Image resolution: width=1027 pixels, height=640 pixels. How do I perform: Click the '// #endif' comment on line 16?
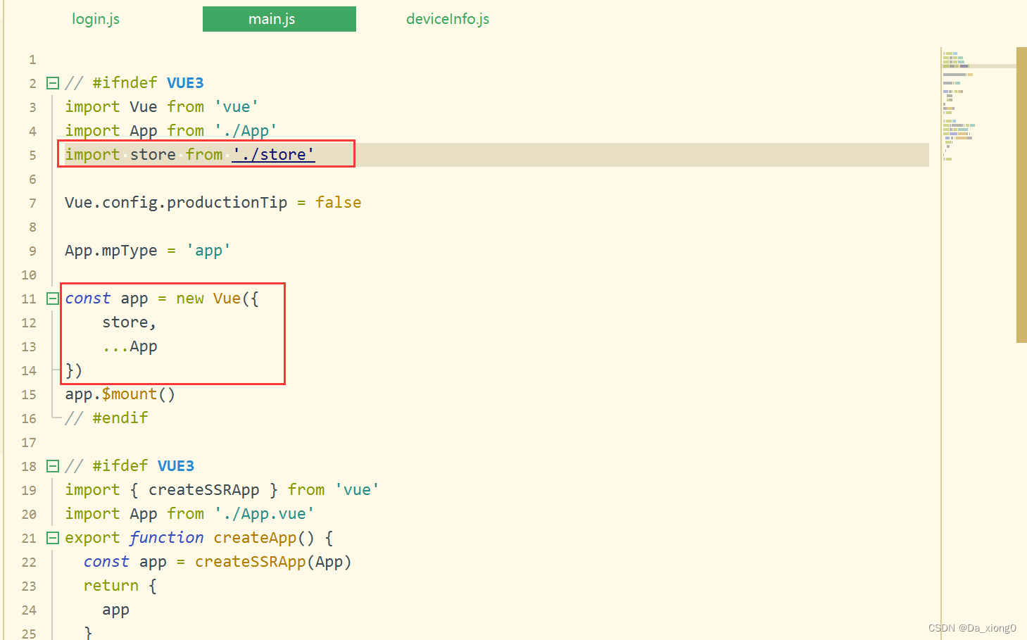(106, 418)
